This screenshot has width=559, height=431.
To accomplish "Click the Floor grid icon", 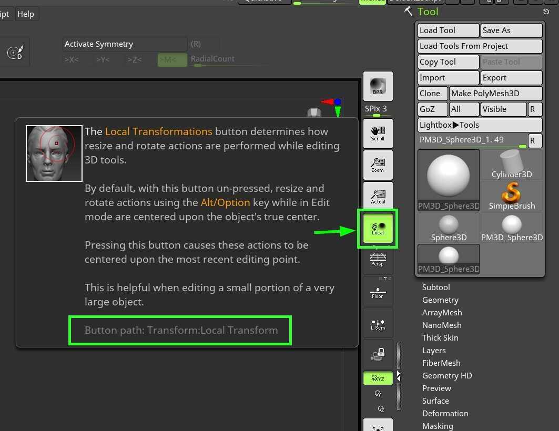I will 378,291.
